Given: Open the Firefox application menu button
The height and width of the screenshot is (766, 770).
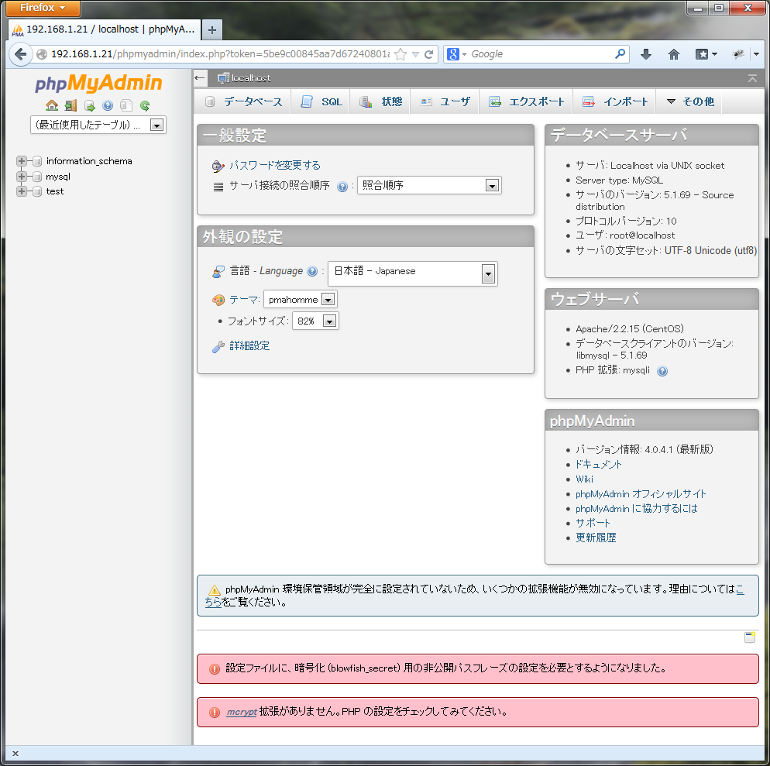Looking at the screenshot, I should coord(43,8).
